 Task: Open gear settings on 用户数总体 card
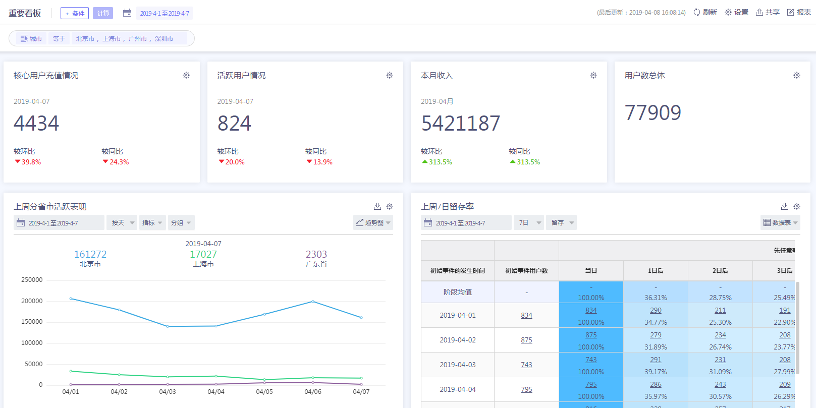(797, 75)
